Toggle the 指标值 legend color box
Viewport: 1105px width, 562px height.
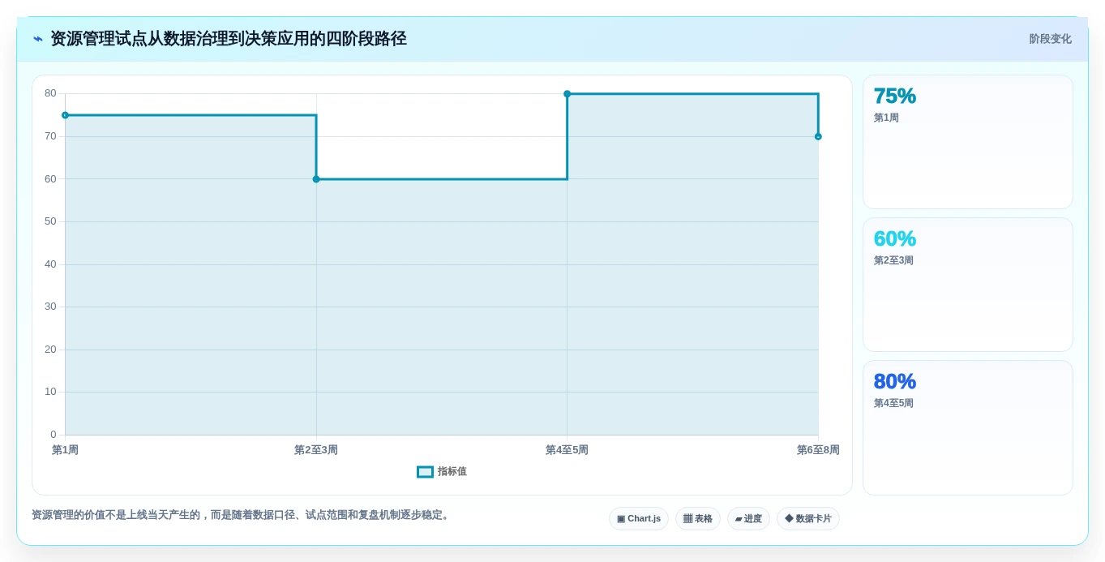coord(425,472)
